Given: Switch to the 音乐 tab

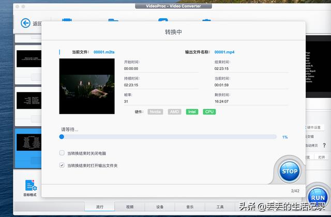Looking at the screenshot, I should [190, 207].
